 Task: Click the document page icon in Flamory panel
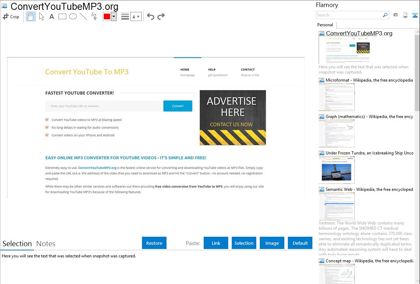[405, 15]
